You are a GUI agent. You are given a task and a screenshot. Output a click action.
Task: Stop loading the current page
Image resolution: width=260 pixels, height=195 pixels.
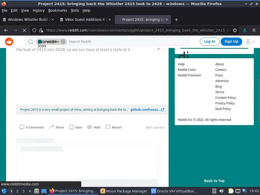(x=24, y=30)
